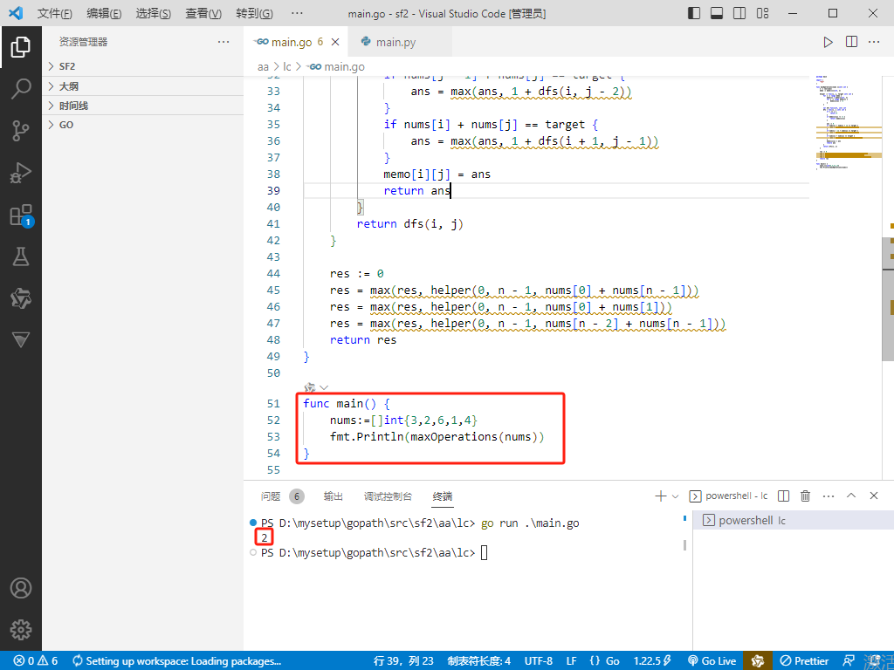894x670 pixels.
Task: Expand the 时间线 timeline section
Action: point(142,106)
